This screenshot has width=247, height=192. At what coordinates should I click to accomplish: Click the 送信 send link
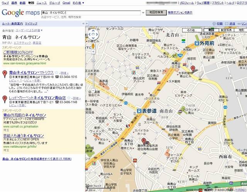(x=232, y=24)
